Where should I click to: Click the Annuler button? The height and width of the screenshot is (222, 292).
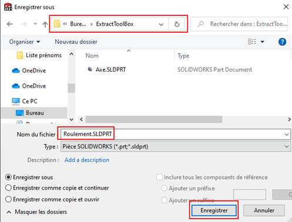pyautogui.click(x=264, y=210)
